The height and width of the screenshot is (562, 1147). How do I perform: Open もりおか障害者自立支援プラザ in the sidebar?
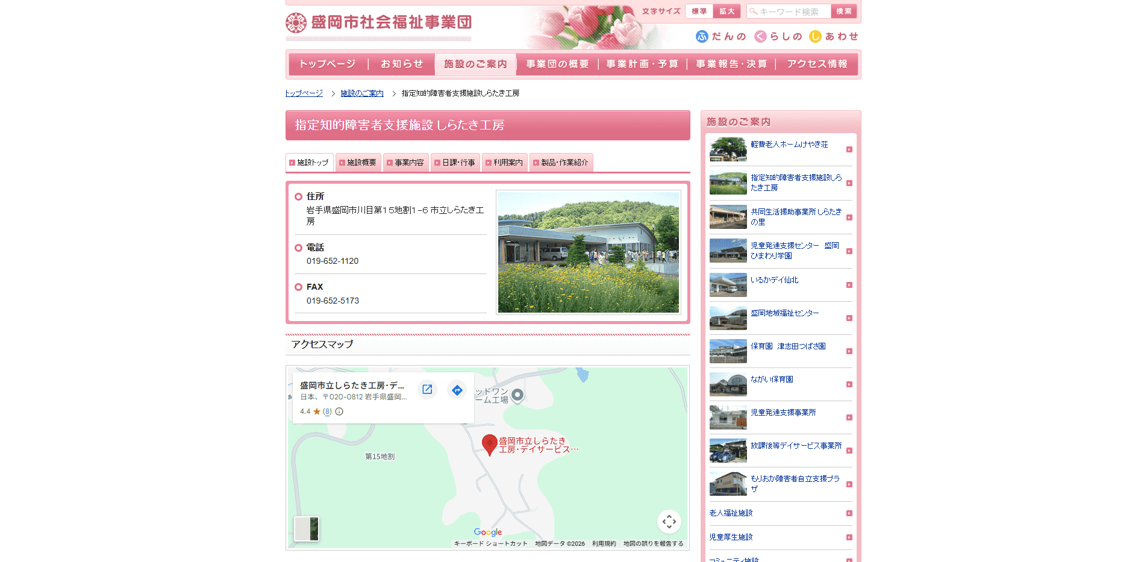[795, 484]
